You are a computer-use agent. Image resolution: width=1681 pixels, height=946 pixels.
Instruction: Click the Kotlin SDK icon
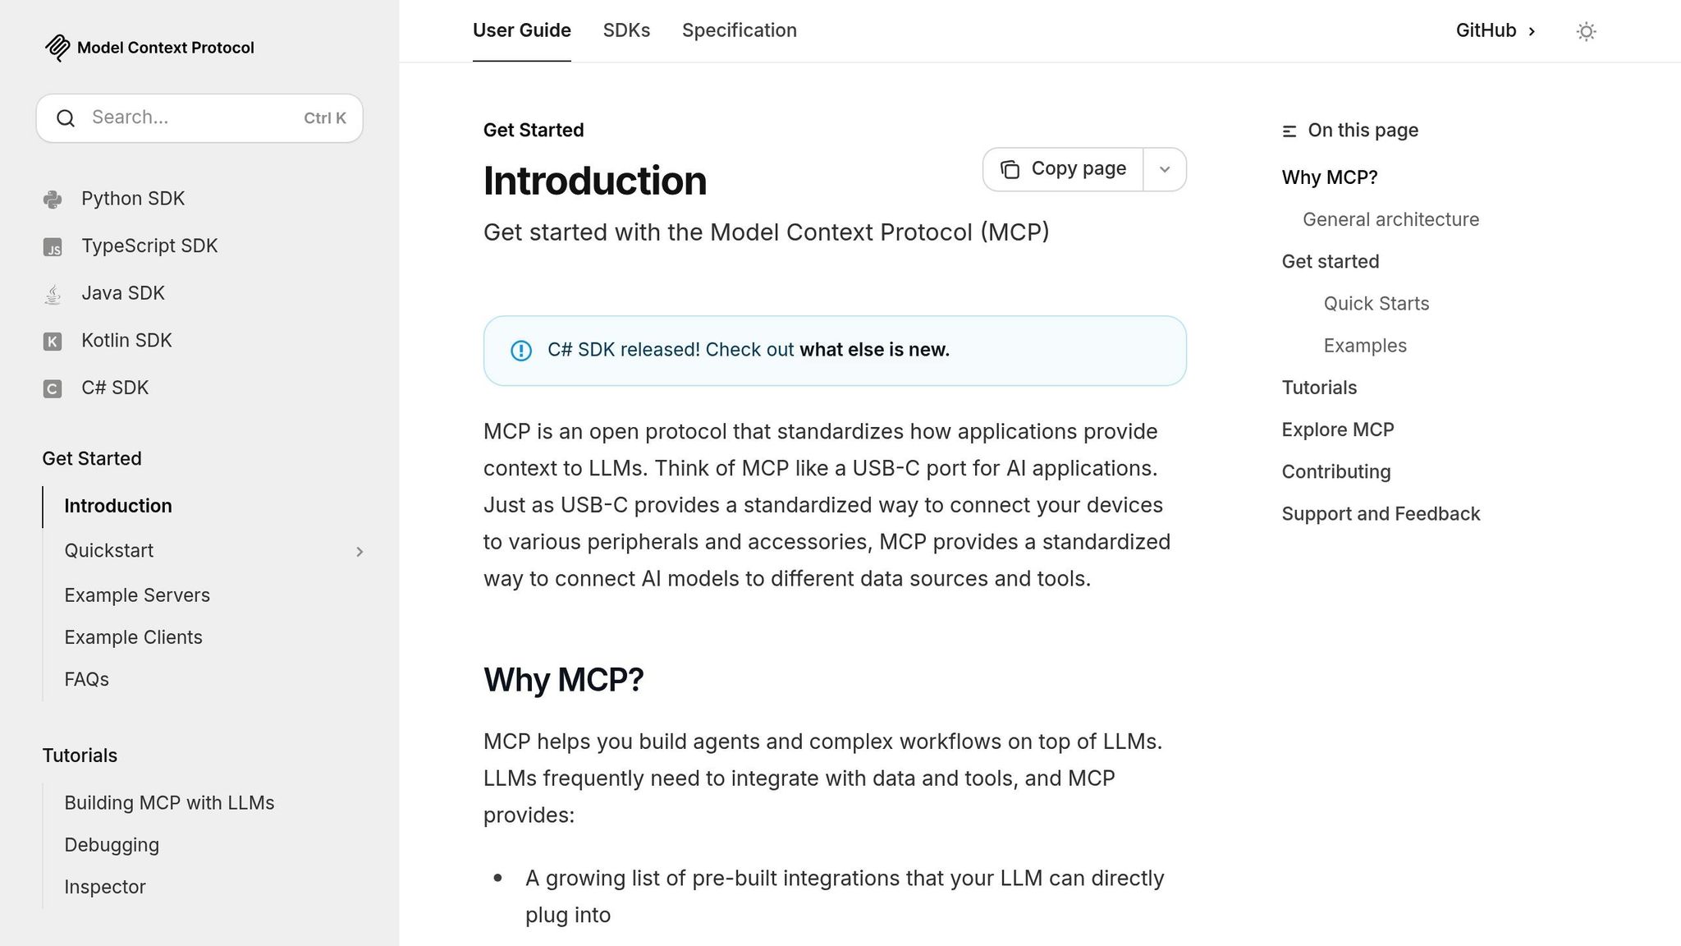click(53, 341)
